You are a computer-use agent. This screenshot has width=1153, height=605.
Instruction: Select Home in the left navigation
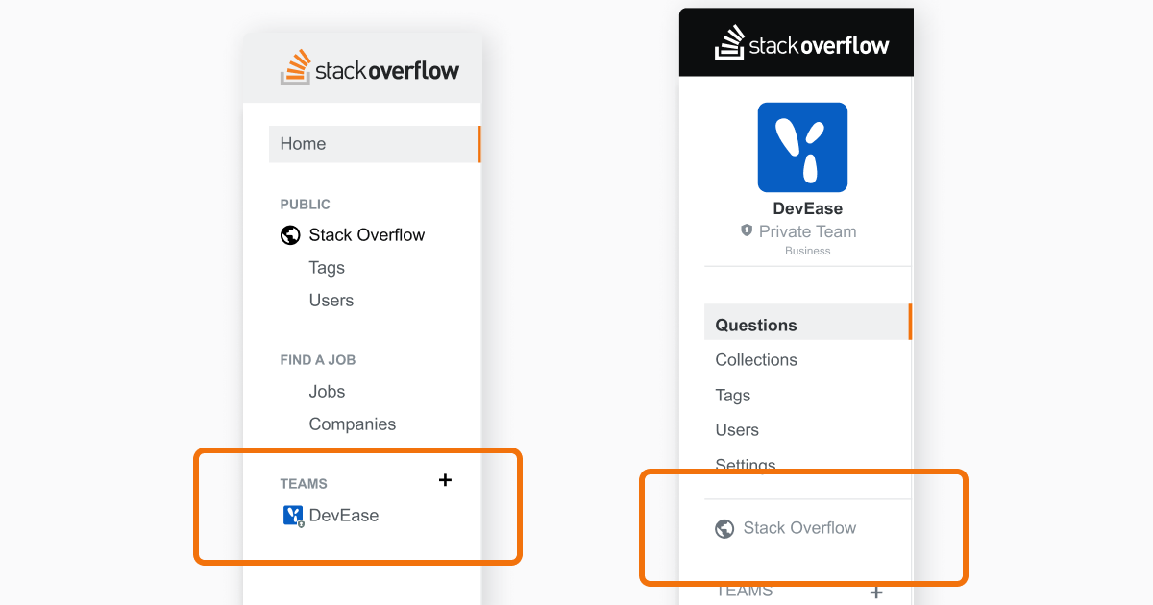click(x=375, y=144)
